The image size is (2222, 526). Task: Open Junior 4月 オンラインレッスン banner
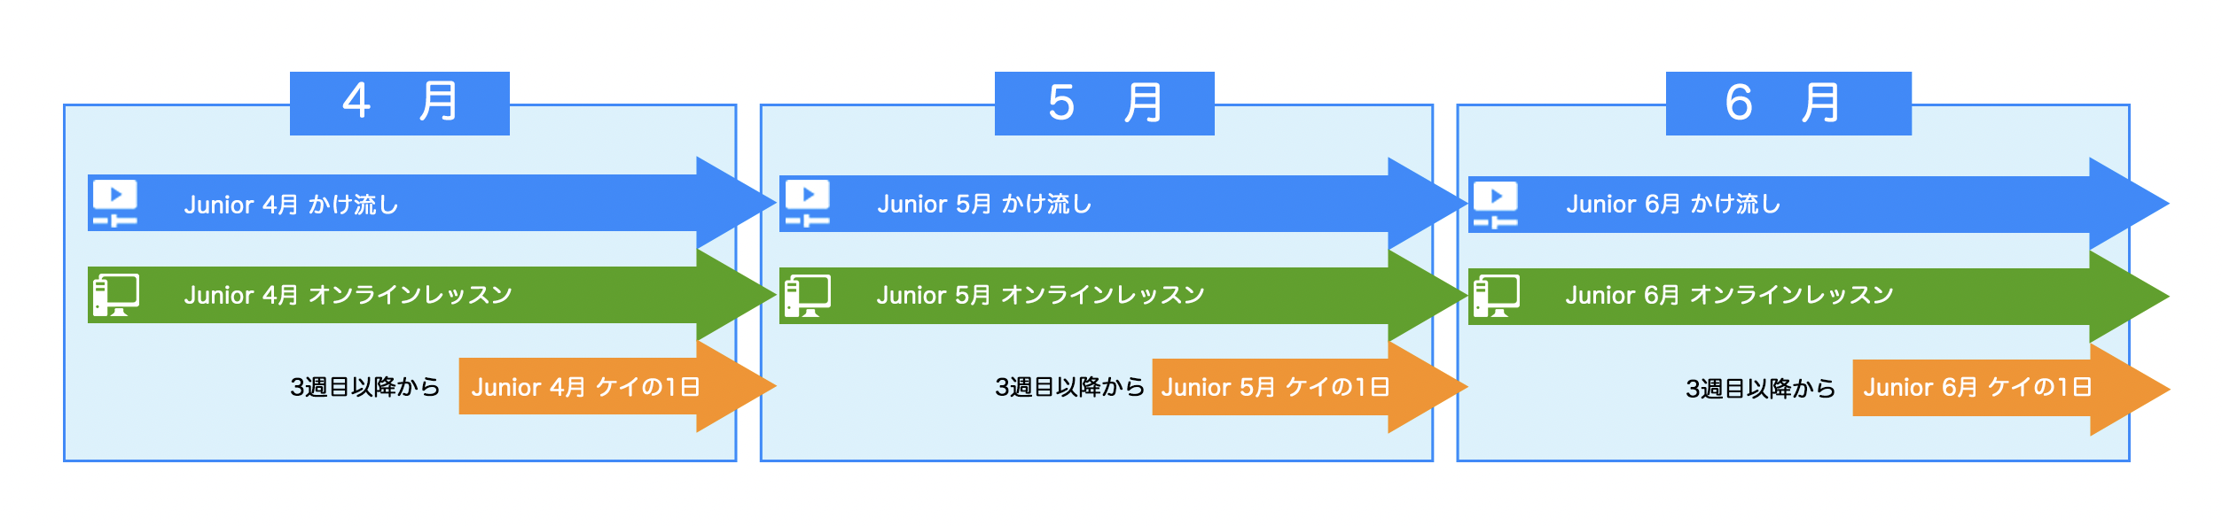pos(399,295)
